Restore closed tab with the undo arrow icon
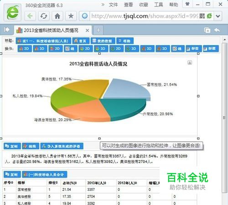The image size is (228, 205). pos(217,30)
